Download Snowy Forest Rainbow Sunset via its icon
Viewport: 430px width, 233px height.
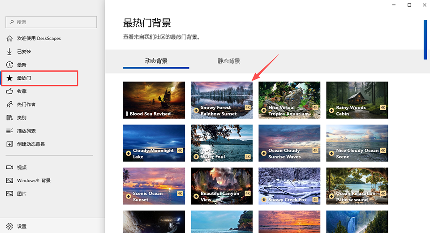(196, 110)
